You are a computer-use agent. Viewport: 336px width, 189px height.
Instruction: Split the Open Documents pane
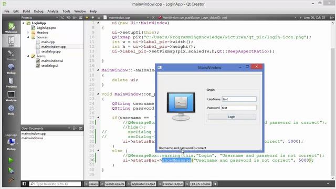tap(75, 128)
